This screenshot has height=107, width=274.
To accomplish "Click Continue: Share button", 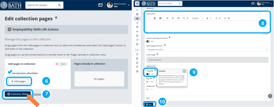I will click(18, 94).
